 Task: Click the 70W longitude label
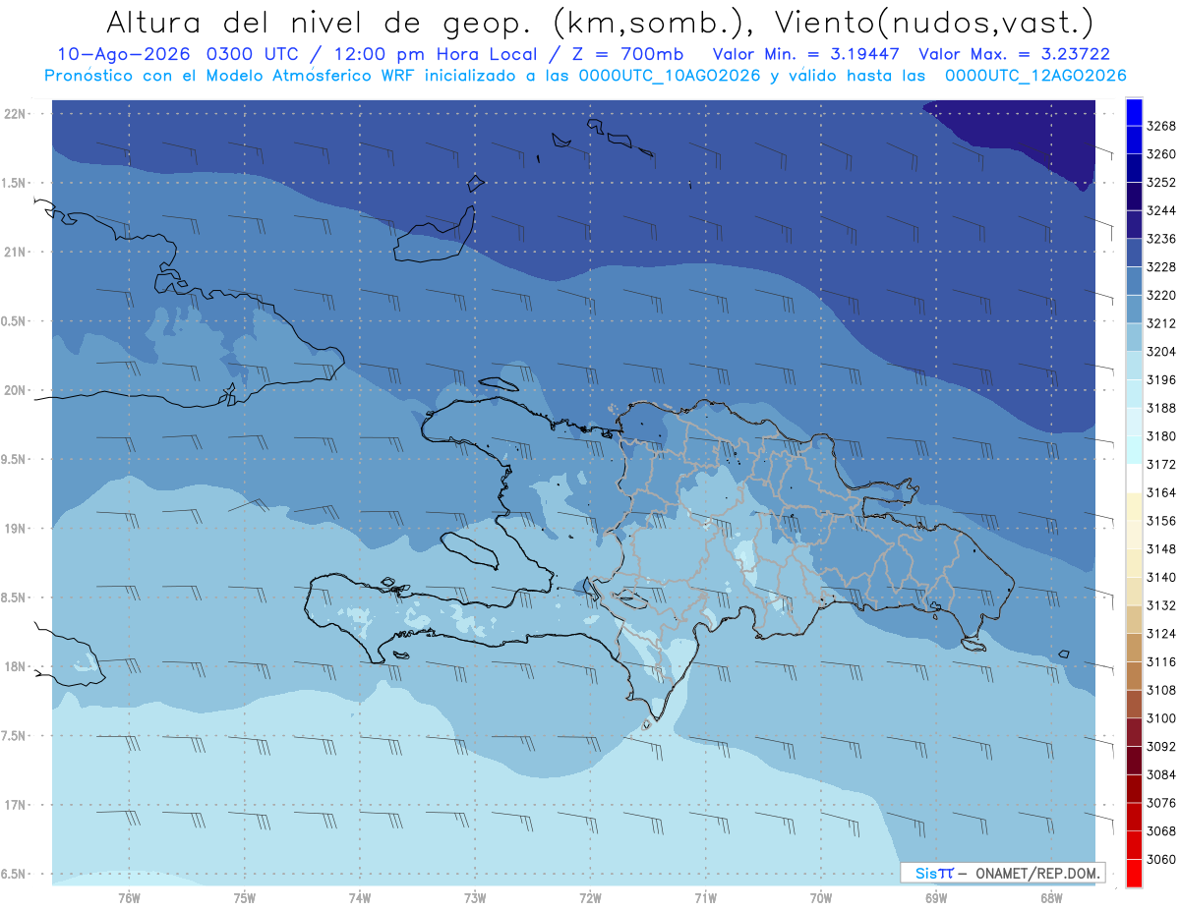click(x=821, y=898)
